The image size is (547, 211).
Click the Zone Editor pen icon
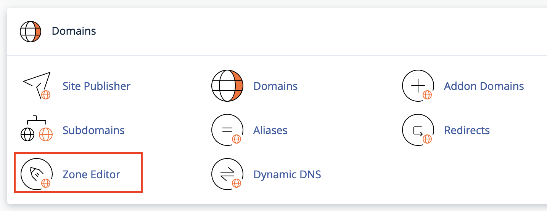(37, 174)
